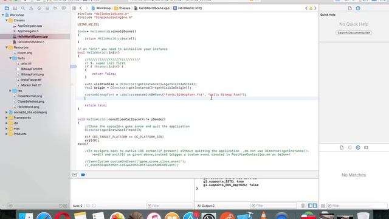Image resolution: width=389 pixels, height=219 pixels.
Task: Select Classes in the jump bar
Action: coord(122,8)
